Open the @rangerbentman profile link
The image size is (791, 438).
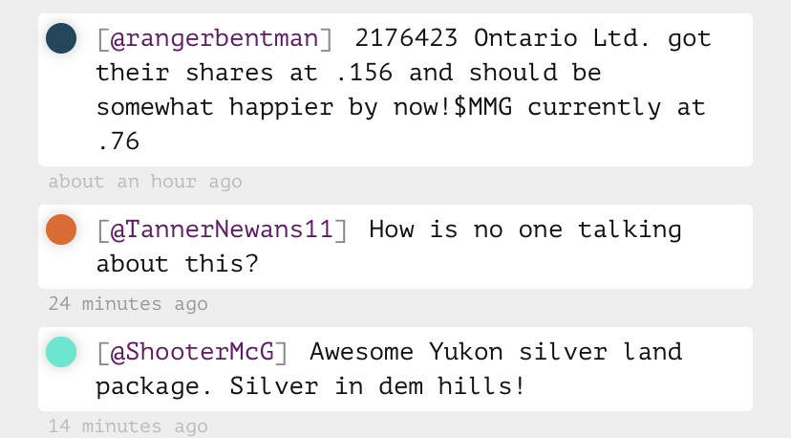tap(213, 40)
